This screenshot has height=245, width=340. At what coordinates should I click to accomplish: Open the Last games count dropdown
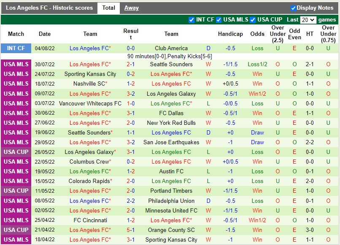tap(308, 19)
